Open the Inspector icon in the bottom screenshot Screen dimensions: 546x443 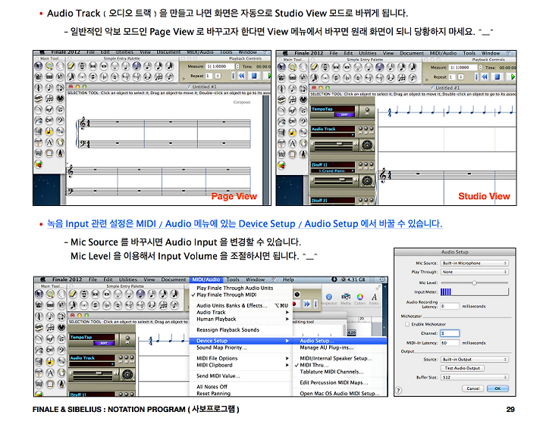point(328,298)
